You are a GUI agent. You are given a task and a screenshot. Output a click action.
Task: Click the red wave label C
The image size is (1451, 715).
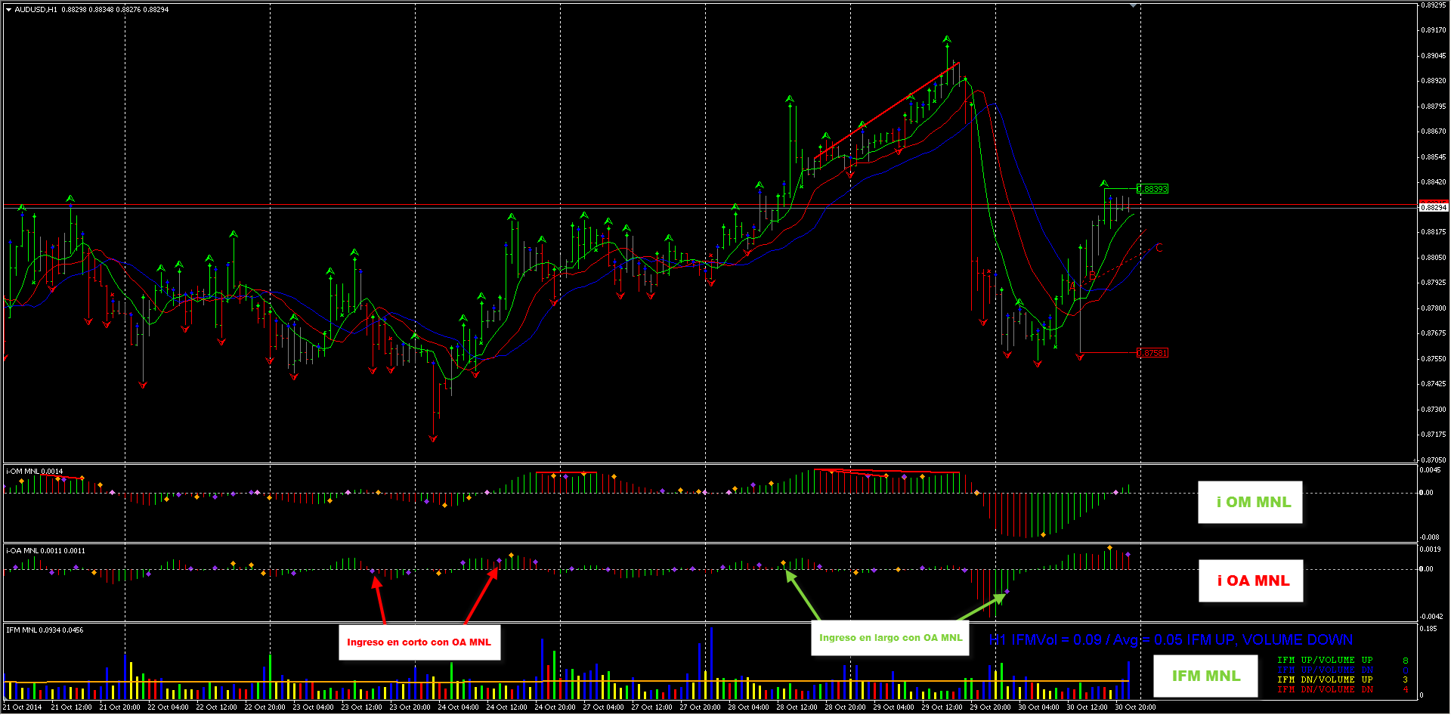(1159, 248)
